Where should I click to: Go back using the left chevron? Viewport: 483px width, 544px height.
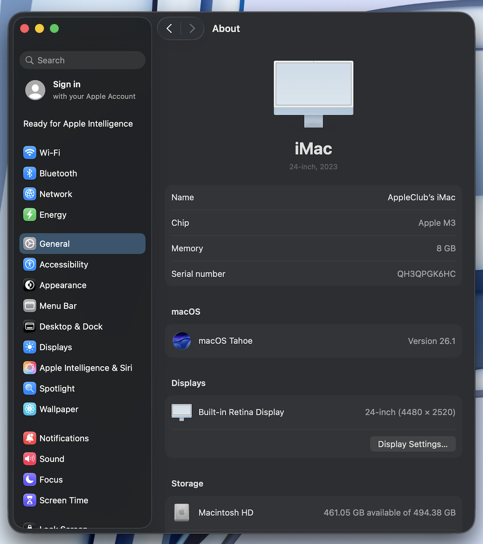[169, 28]
